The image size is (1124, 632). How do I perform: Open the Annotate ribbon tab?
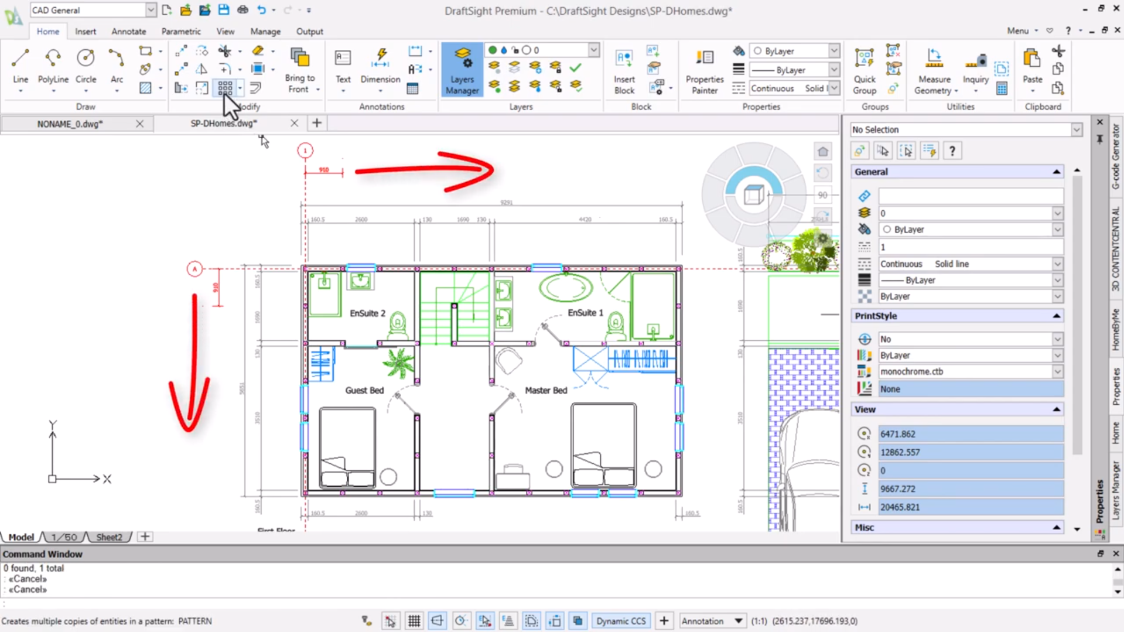pyautogui.click(x=128, y=32)
